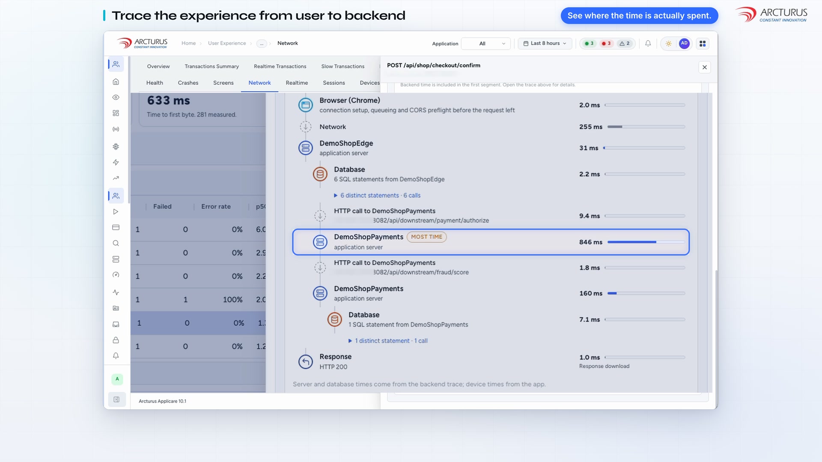Toggle the green status badge showing 3

pos(590,44)
